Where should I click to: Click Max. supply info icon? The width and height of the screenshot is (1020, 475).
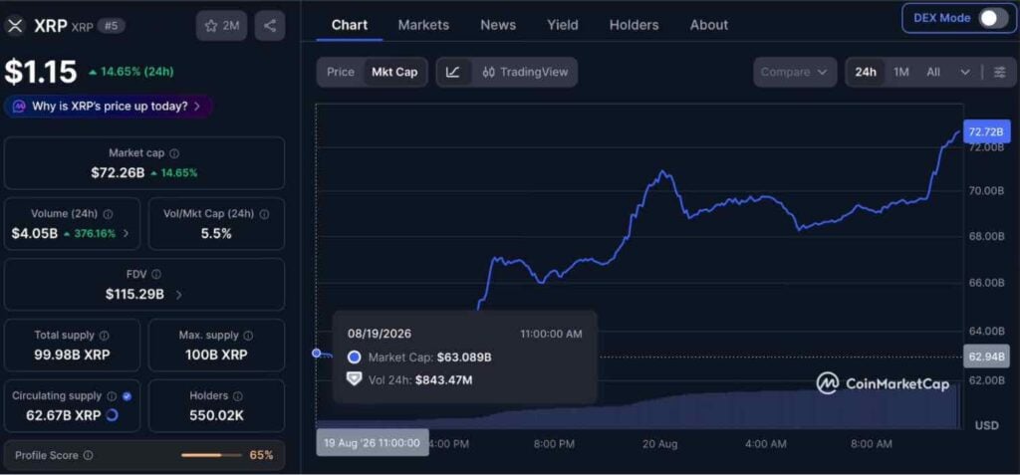(248, 336)
